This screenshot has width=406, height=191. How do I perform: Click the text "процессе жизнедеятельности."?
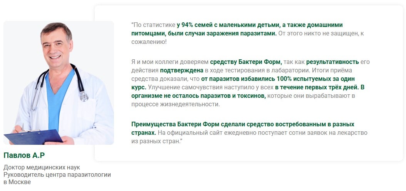(176, 105)
